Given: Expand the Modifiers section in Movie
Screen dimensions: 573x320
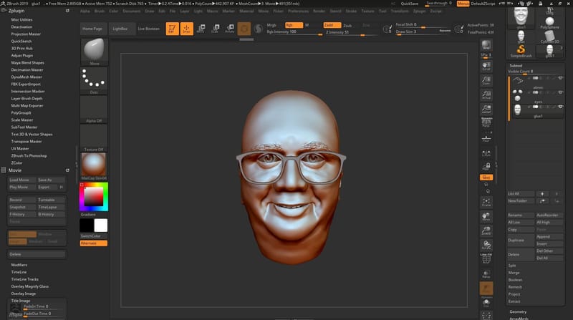Looking at the screenshot, I should 19,265.
